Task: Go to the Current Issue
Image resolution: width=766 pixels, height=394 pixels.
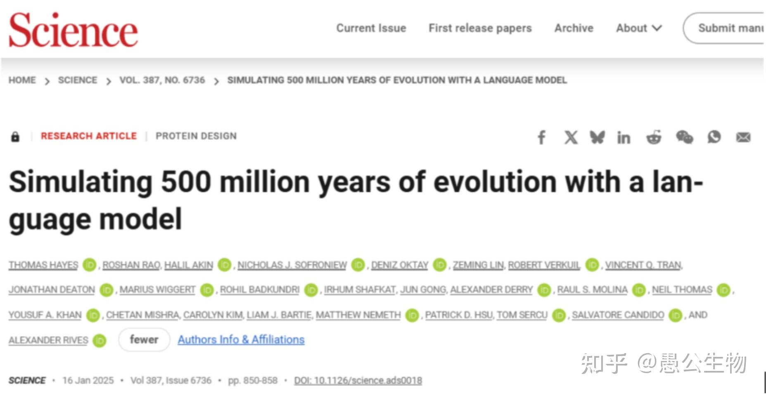Action: [x=370, y=28]
